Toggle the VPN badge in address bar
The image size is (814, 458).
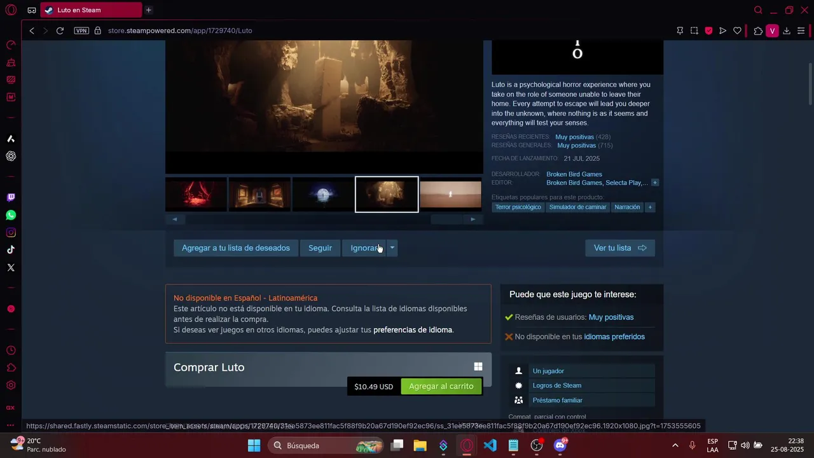81,31
